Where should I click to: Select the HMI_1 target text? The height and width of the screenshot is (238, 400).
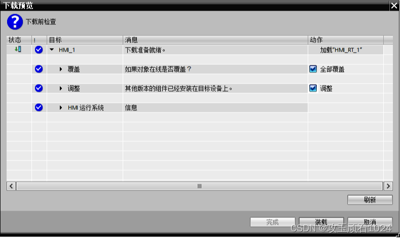67,50
